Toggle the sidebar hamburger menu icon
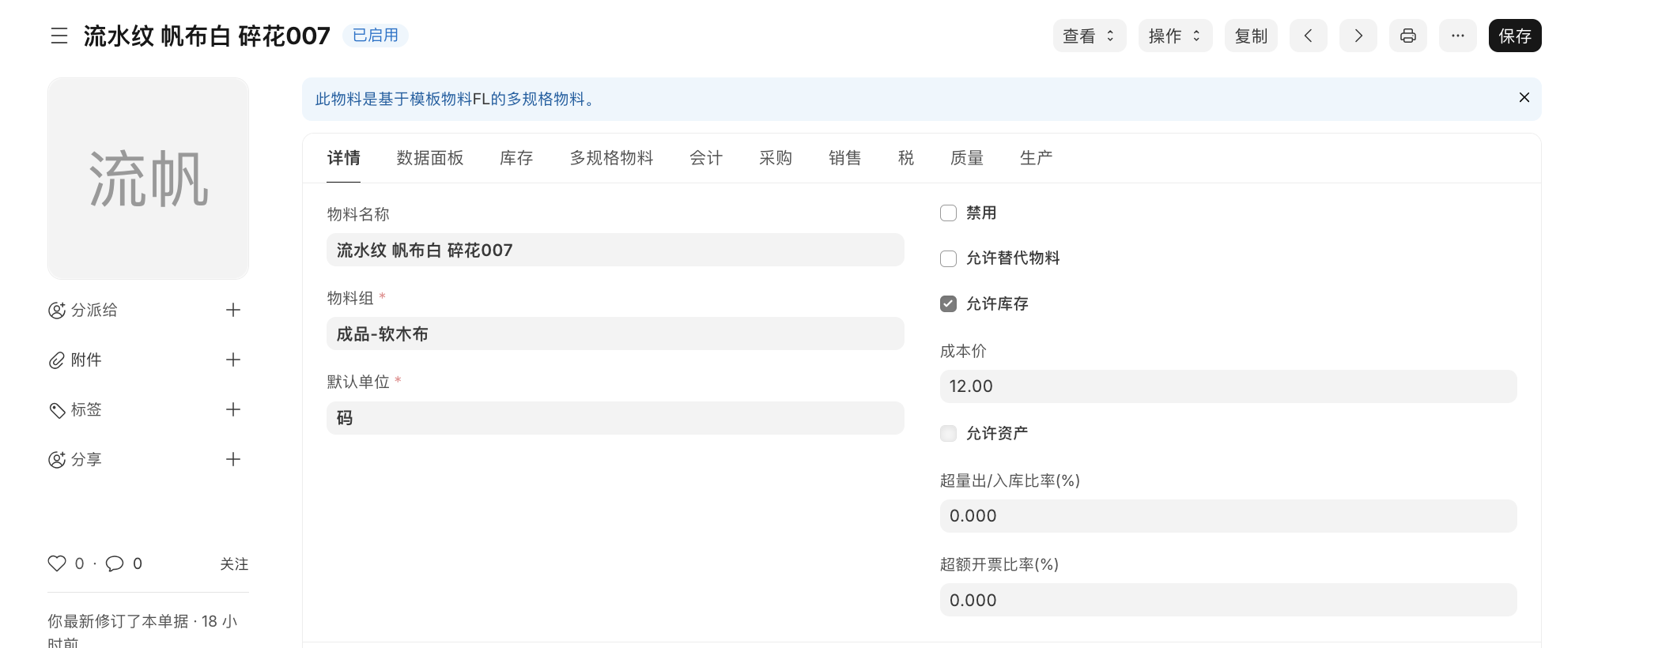1662x648 pixels. (59, 36)
